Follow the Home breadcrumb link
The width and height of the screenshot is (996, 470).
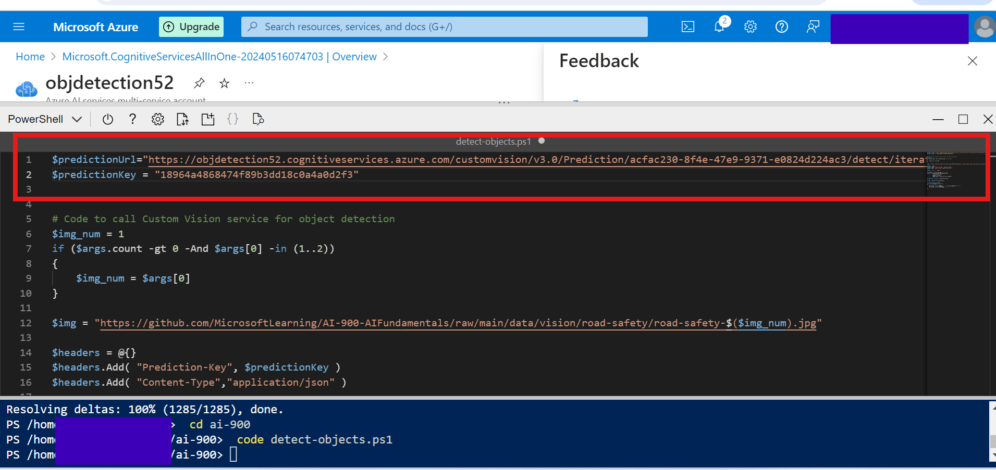(x=30, y=57)
